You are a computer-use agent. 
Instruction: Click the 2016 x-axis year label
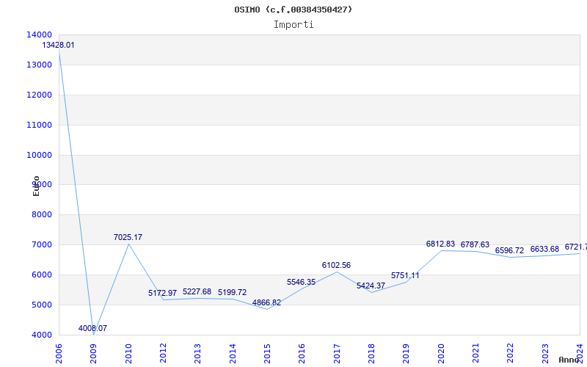click(302, 353)
